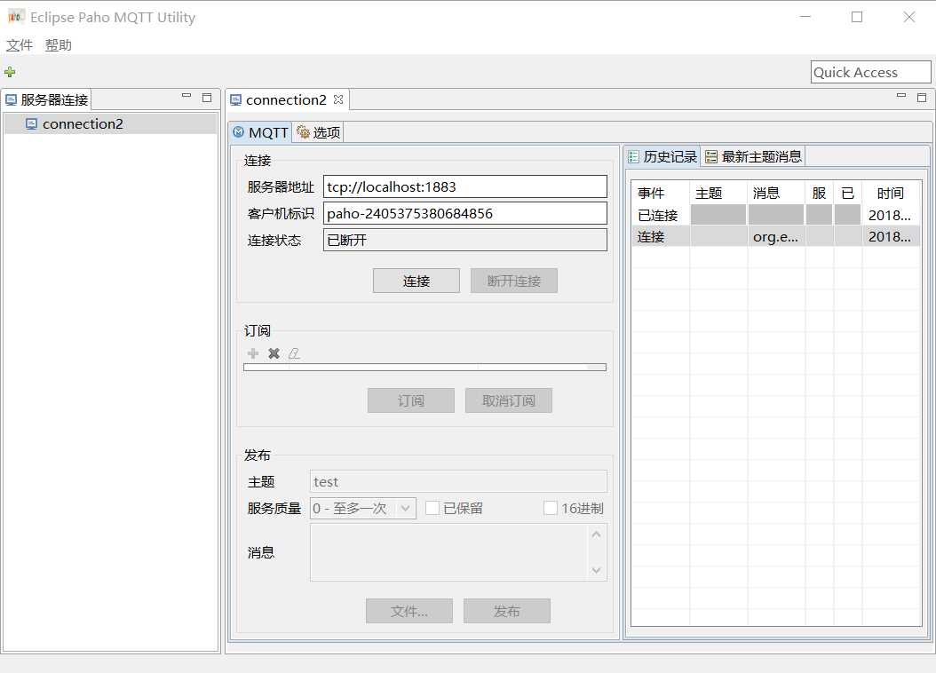The width and height of the screenshot is (936, 673).
Task: Maximize the connection2 editor area
Action: [x=922, y=98]
